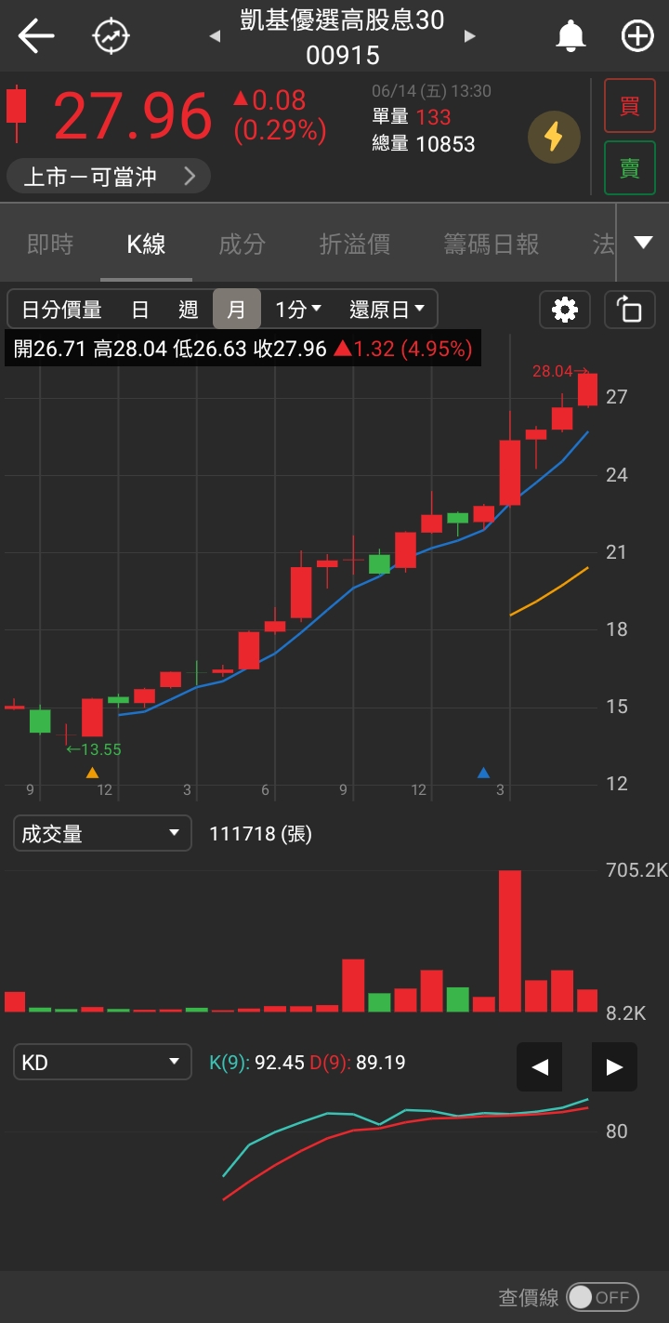Toggle the 查價線 switch on
This screenshot has height=1323, width=669.
(601, 1297)
